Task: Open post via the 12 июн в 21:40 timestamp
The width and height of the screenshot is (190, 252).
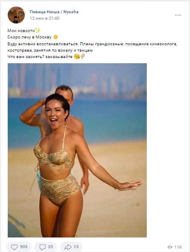Action: click(x=45, y=18)
